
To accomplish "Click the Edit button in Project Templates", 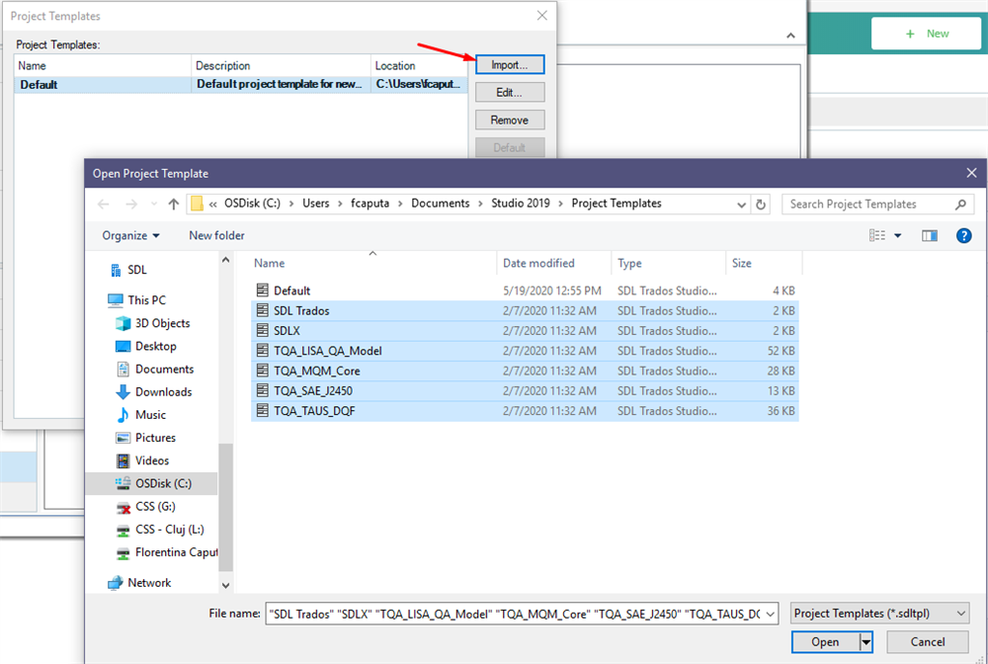I will [x=510, y=93].
